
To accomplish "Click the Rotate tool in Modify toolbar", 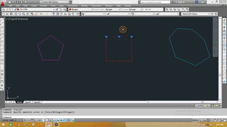I will (224, 42).
